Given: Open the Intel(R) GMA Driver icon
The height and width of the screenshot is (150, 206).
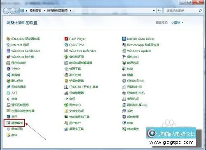Looking at the screenshot, I should coord(124,39).
